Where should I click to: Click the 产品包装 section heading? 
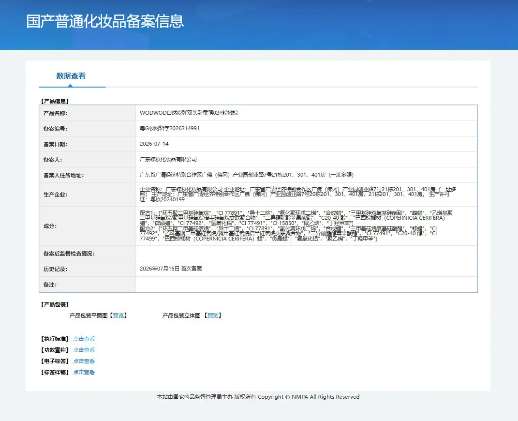(55, 304)
